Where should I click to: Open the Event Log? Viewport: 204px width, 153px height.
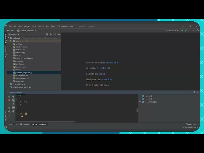(191, 124)
